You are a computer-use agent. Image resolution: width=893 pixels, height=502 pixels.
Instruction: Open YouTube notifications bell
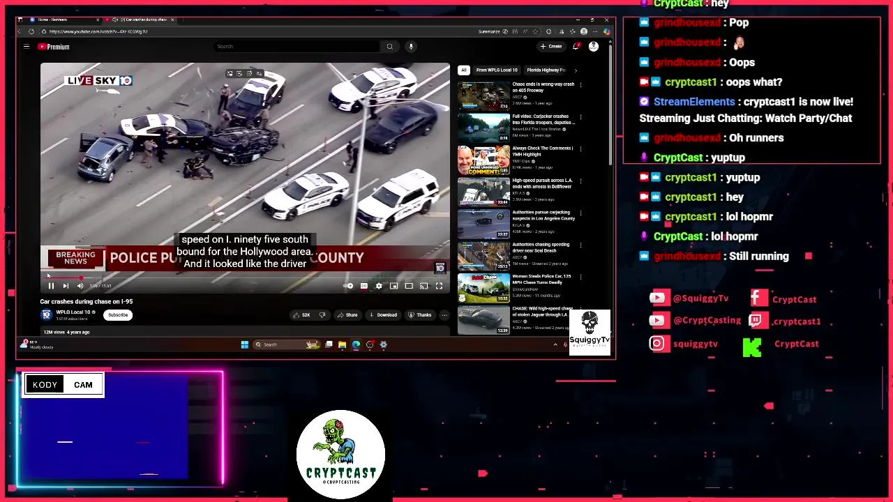click(576, 47)
